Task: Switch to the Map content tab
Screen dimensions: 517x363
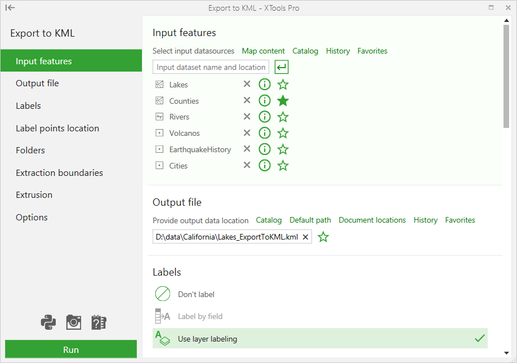Action: [x=263, y=51]
